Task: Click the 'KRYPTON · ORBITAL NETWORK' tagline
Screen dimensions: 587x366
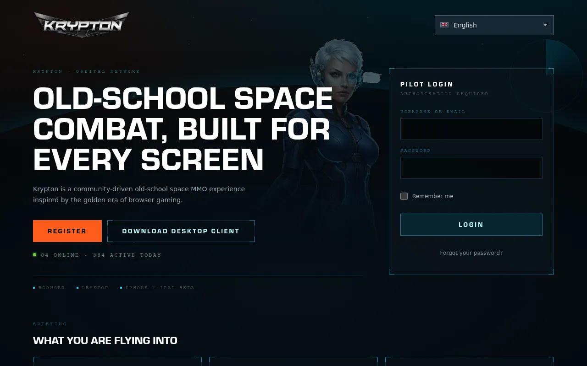Action: point(87,71)
